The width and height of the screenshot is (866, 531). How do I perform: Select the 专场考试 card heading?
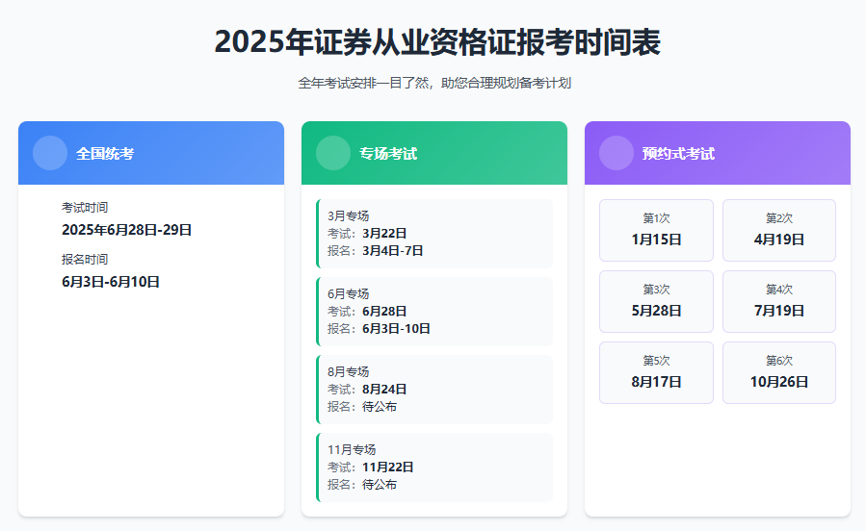click(388, 154)
